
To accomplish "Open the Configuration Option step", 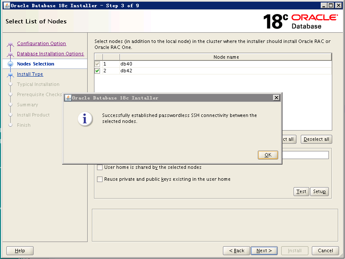I will pyautogui.click(x=41, y=43).
